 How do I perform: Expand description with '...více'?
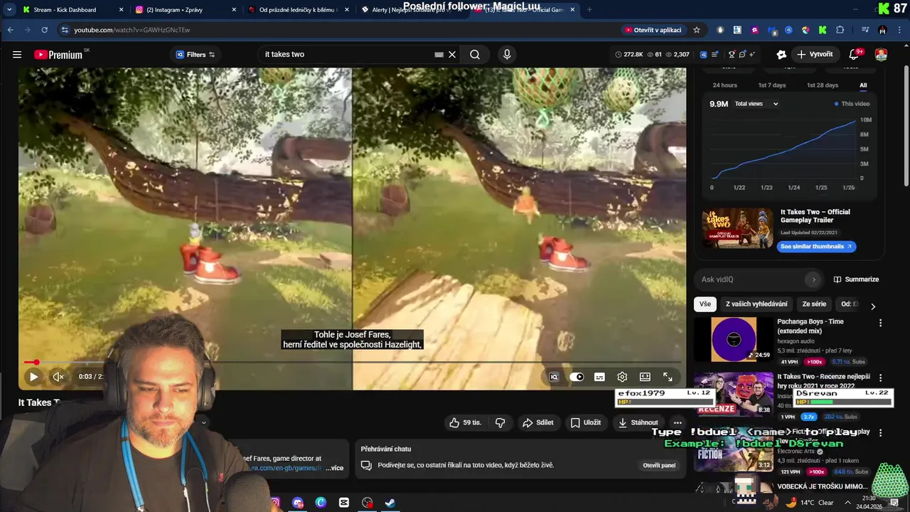coord(333,468)
